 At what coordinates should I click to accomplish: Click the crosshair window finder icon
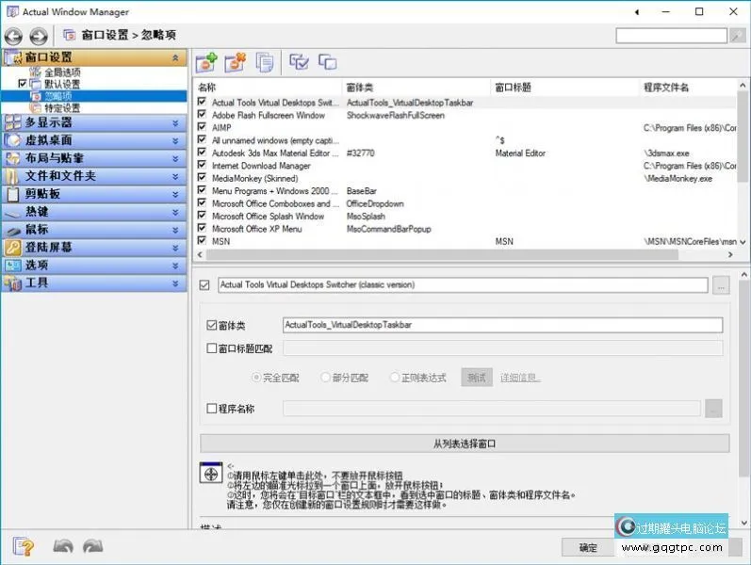coord(212,475)
